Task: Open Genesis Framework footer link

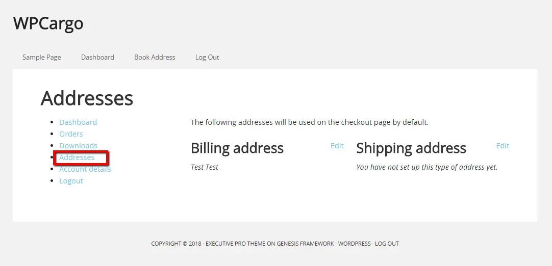Action: tap(305, 244)
